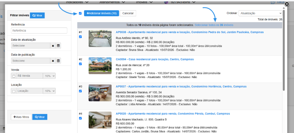Uncheck property #4 AP0020 checkbox
The width and height of the screenshot is (294, 133).
(x=80, y=118)
